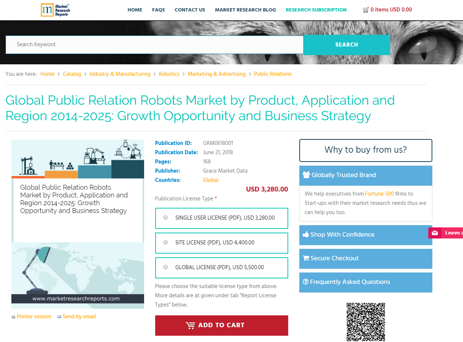Click the Market Research Reports logo
Viewport: 463px width, 342px height.
(x=55, y=10)
